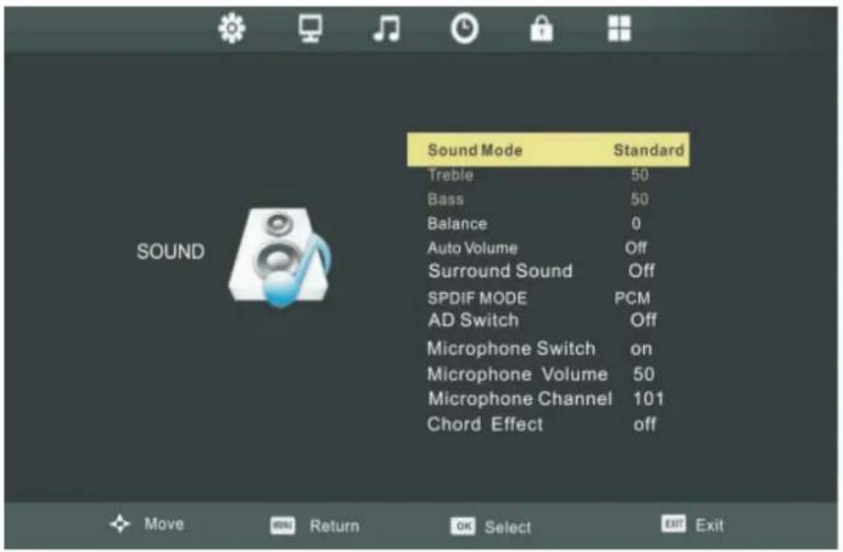Click the OK key icon beside Select
The width and height of the screenshot is (843, 552).
[463, 526]
